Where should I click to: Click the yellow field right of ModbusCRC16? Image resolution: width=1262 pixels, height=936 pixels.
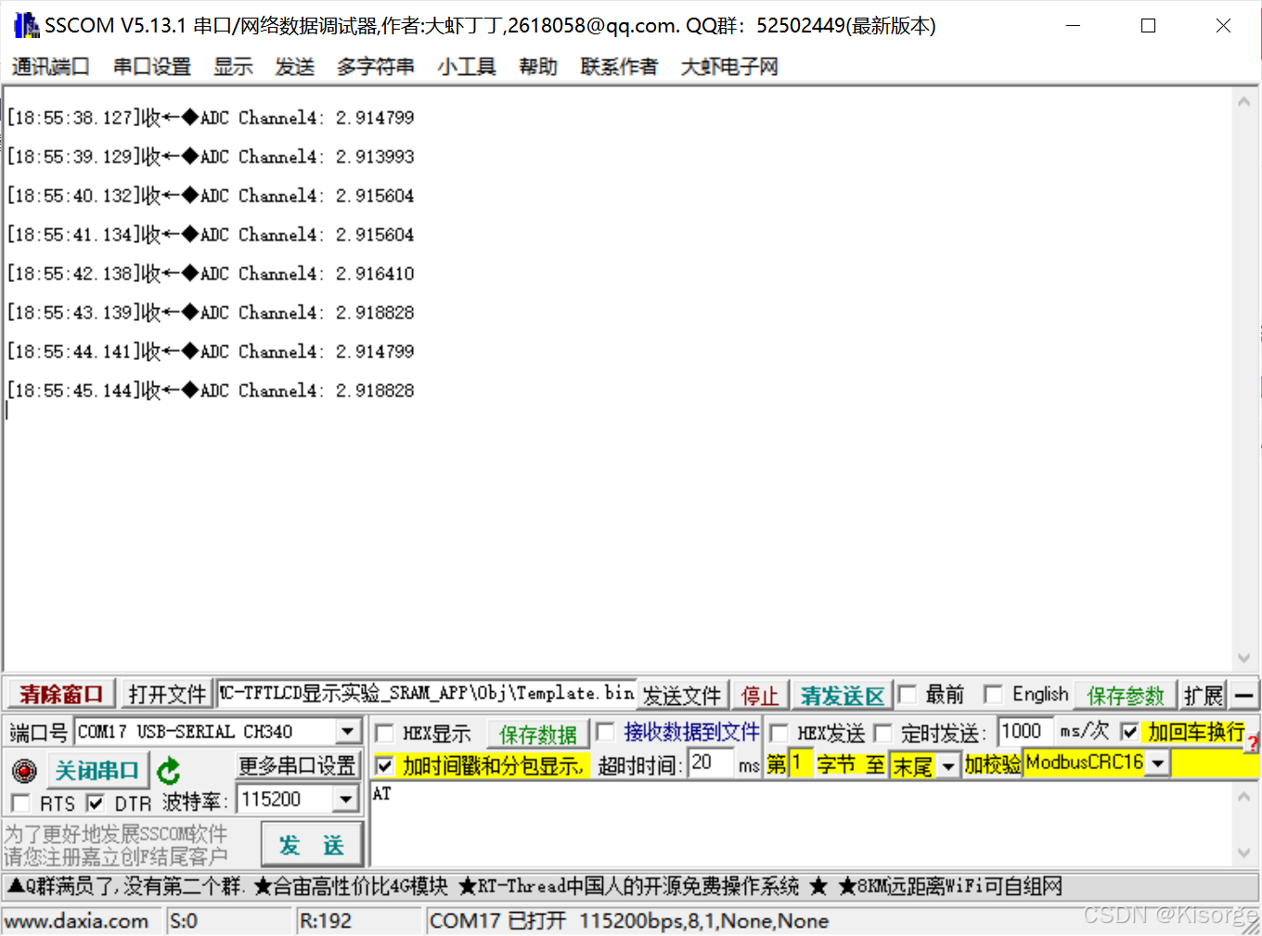[1214, 763]
